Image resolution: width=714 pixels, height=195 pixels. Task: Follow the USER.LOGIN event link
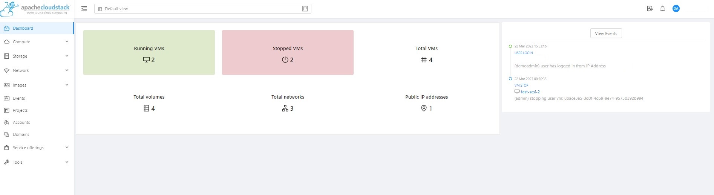click(524, 53)
